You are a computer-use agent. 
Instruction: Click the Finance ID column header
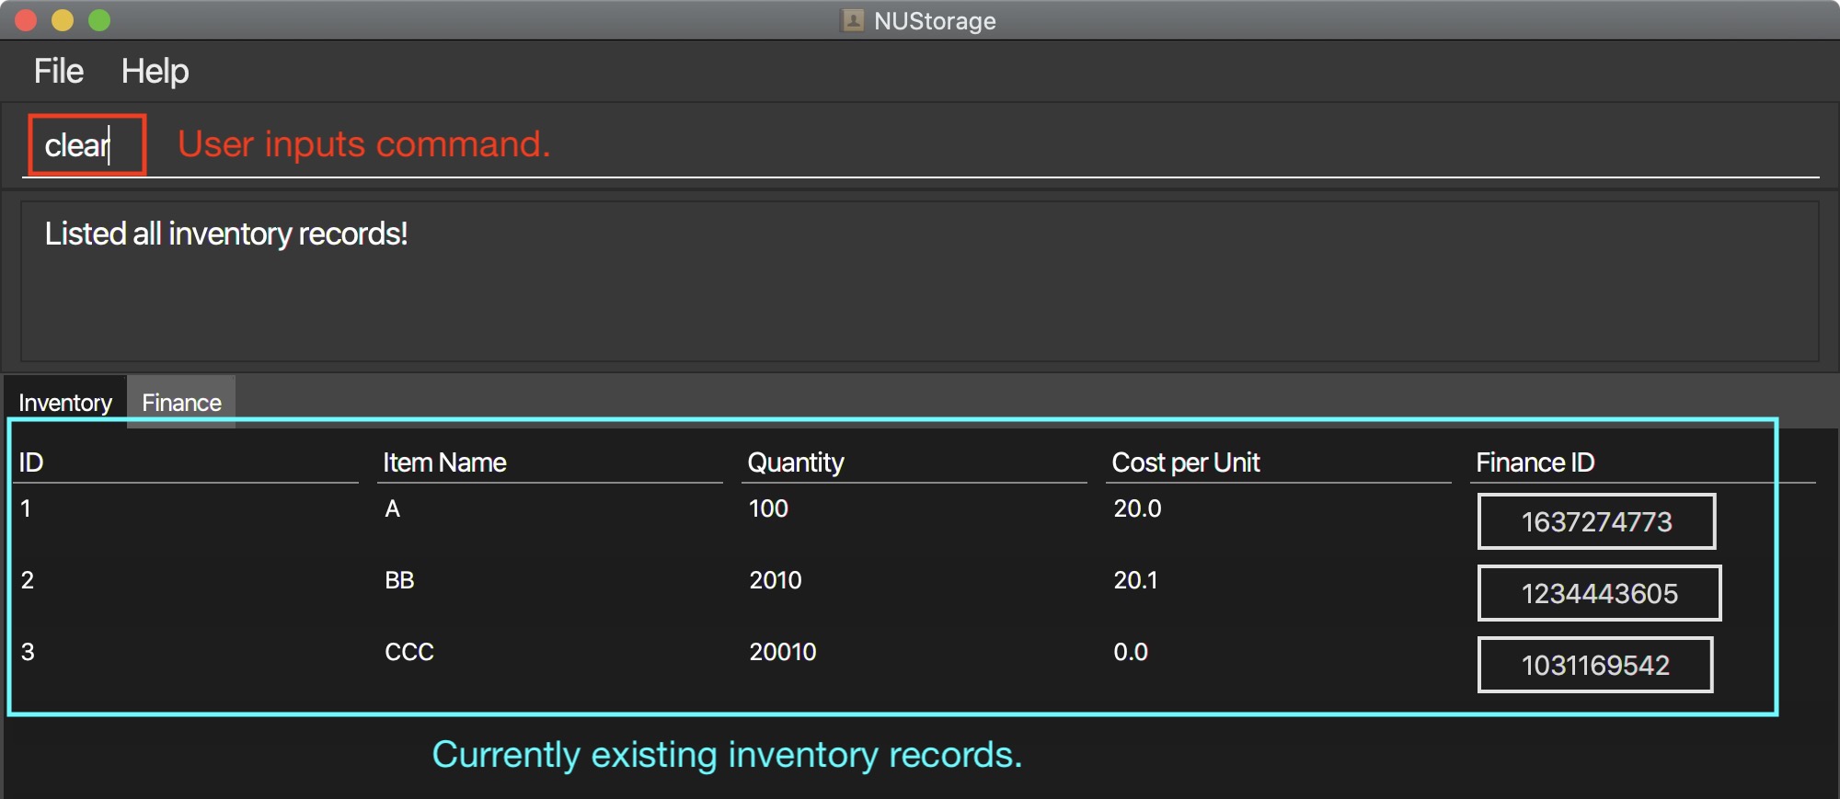1535,462
